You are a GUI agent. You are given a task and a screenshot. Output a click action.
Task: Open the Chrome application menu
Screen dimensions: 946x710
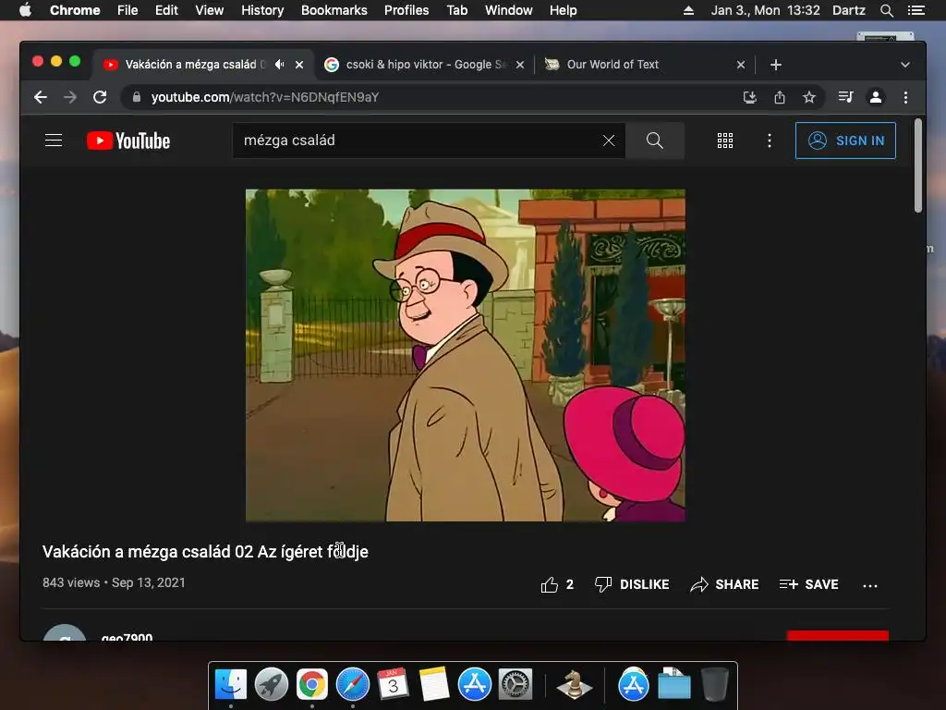pos(75,10)
